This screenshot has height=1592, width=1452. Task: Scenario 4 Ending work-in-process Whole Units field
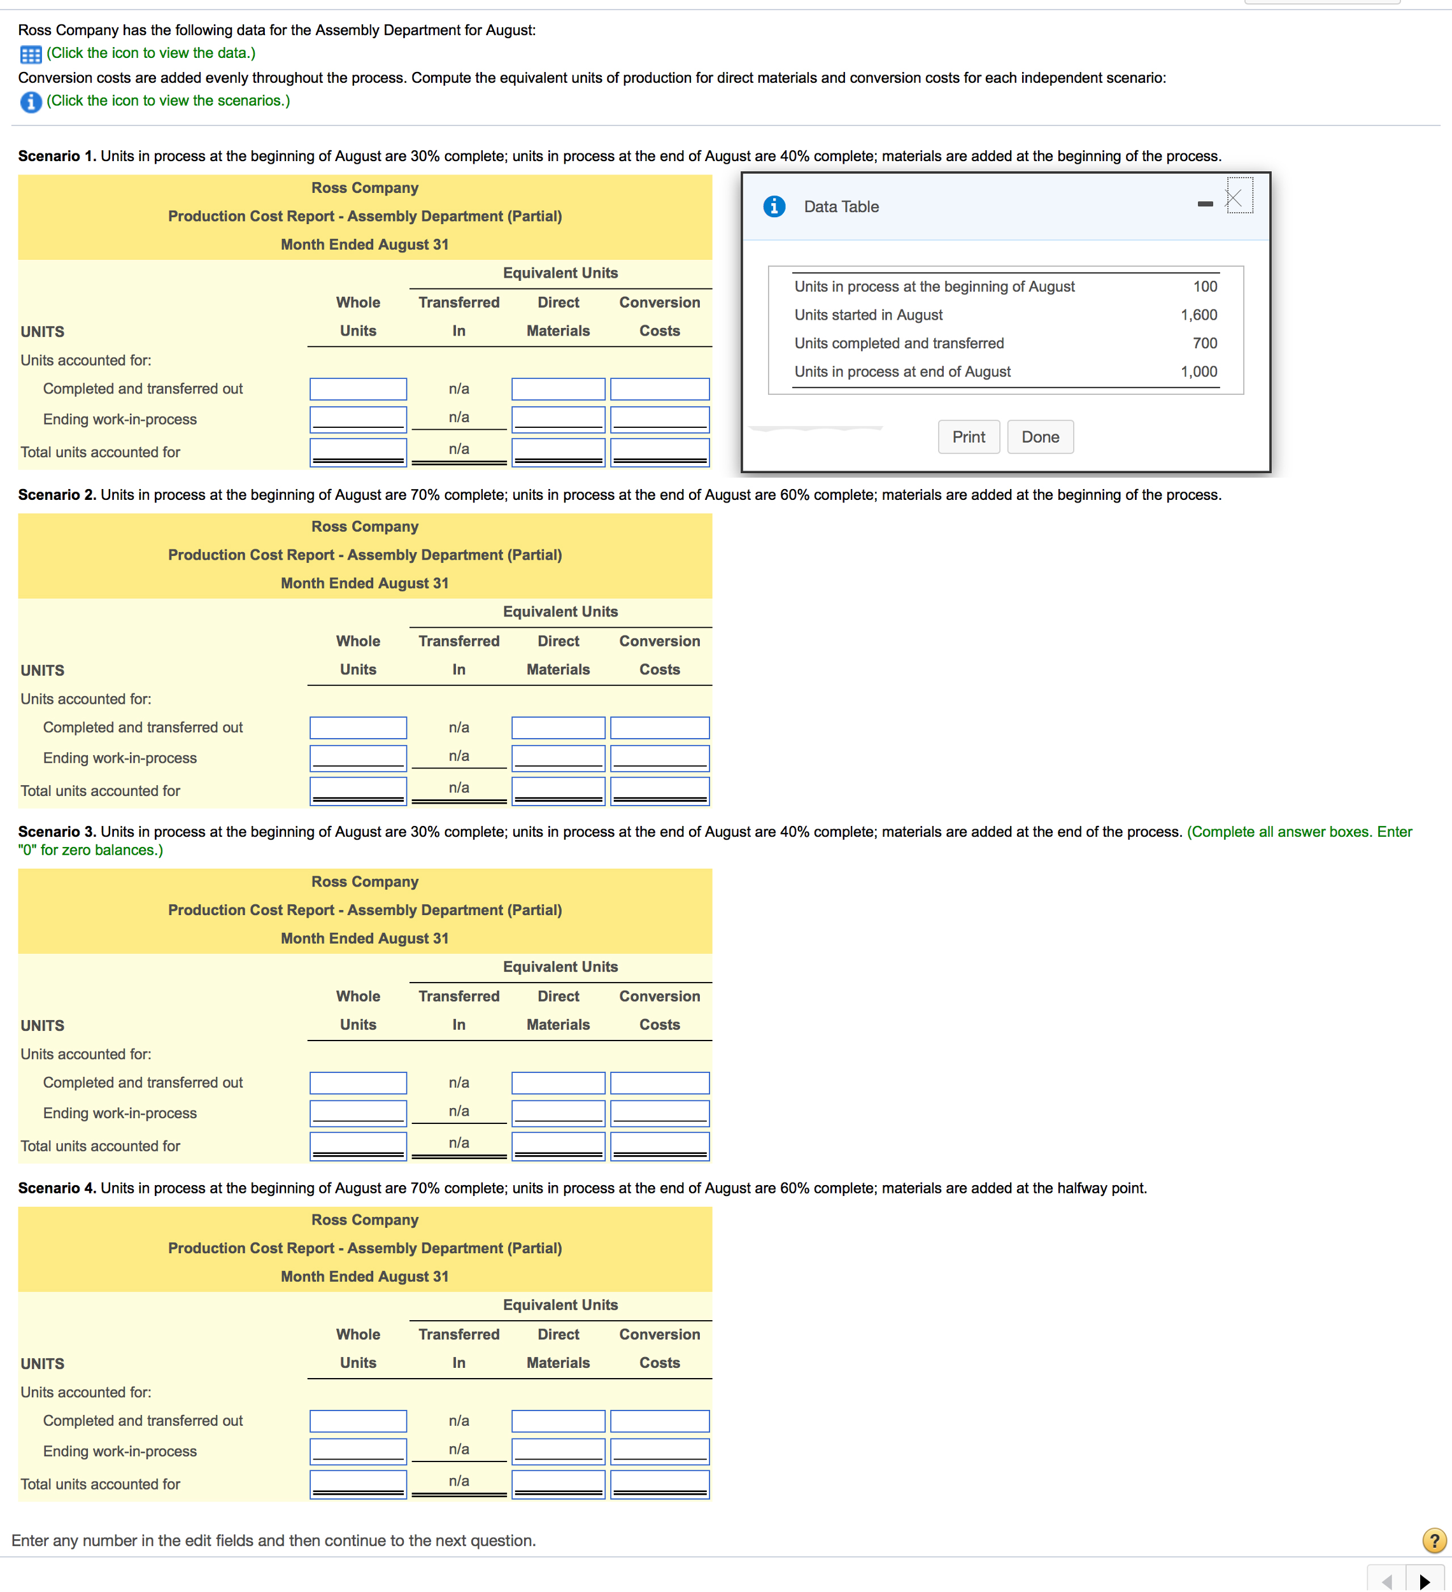tap(359, 1451)
